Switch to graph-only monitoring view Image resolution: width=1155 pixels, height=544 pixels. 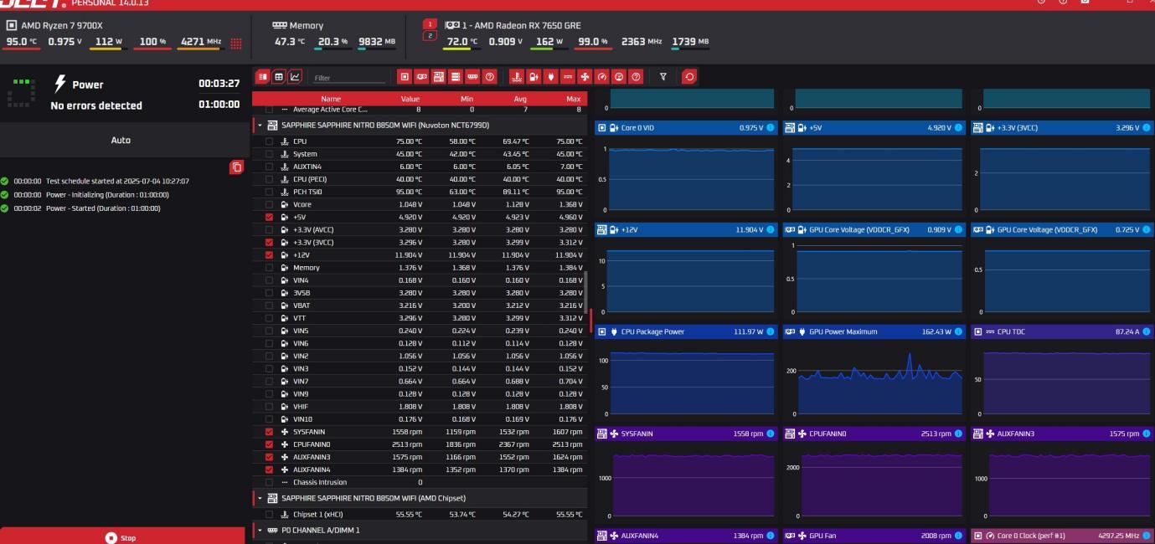click(x=295, y=77)
